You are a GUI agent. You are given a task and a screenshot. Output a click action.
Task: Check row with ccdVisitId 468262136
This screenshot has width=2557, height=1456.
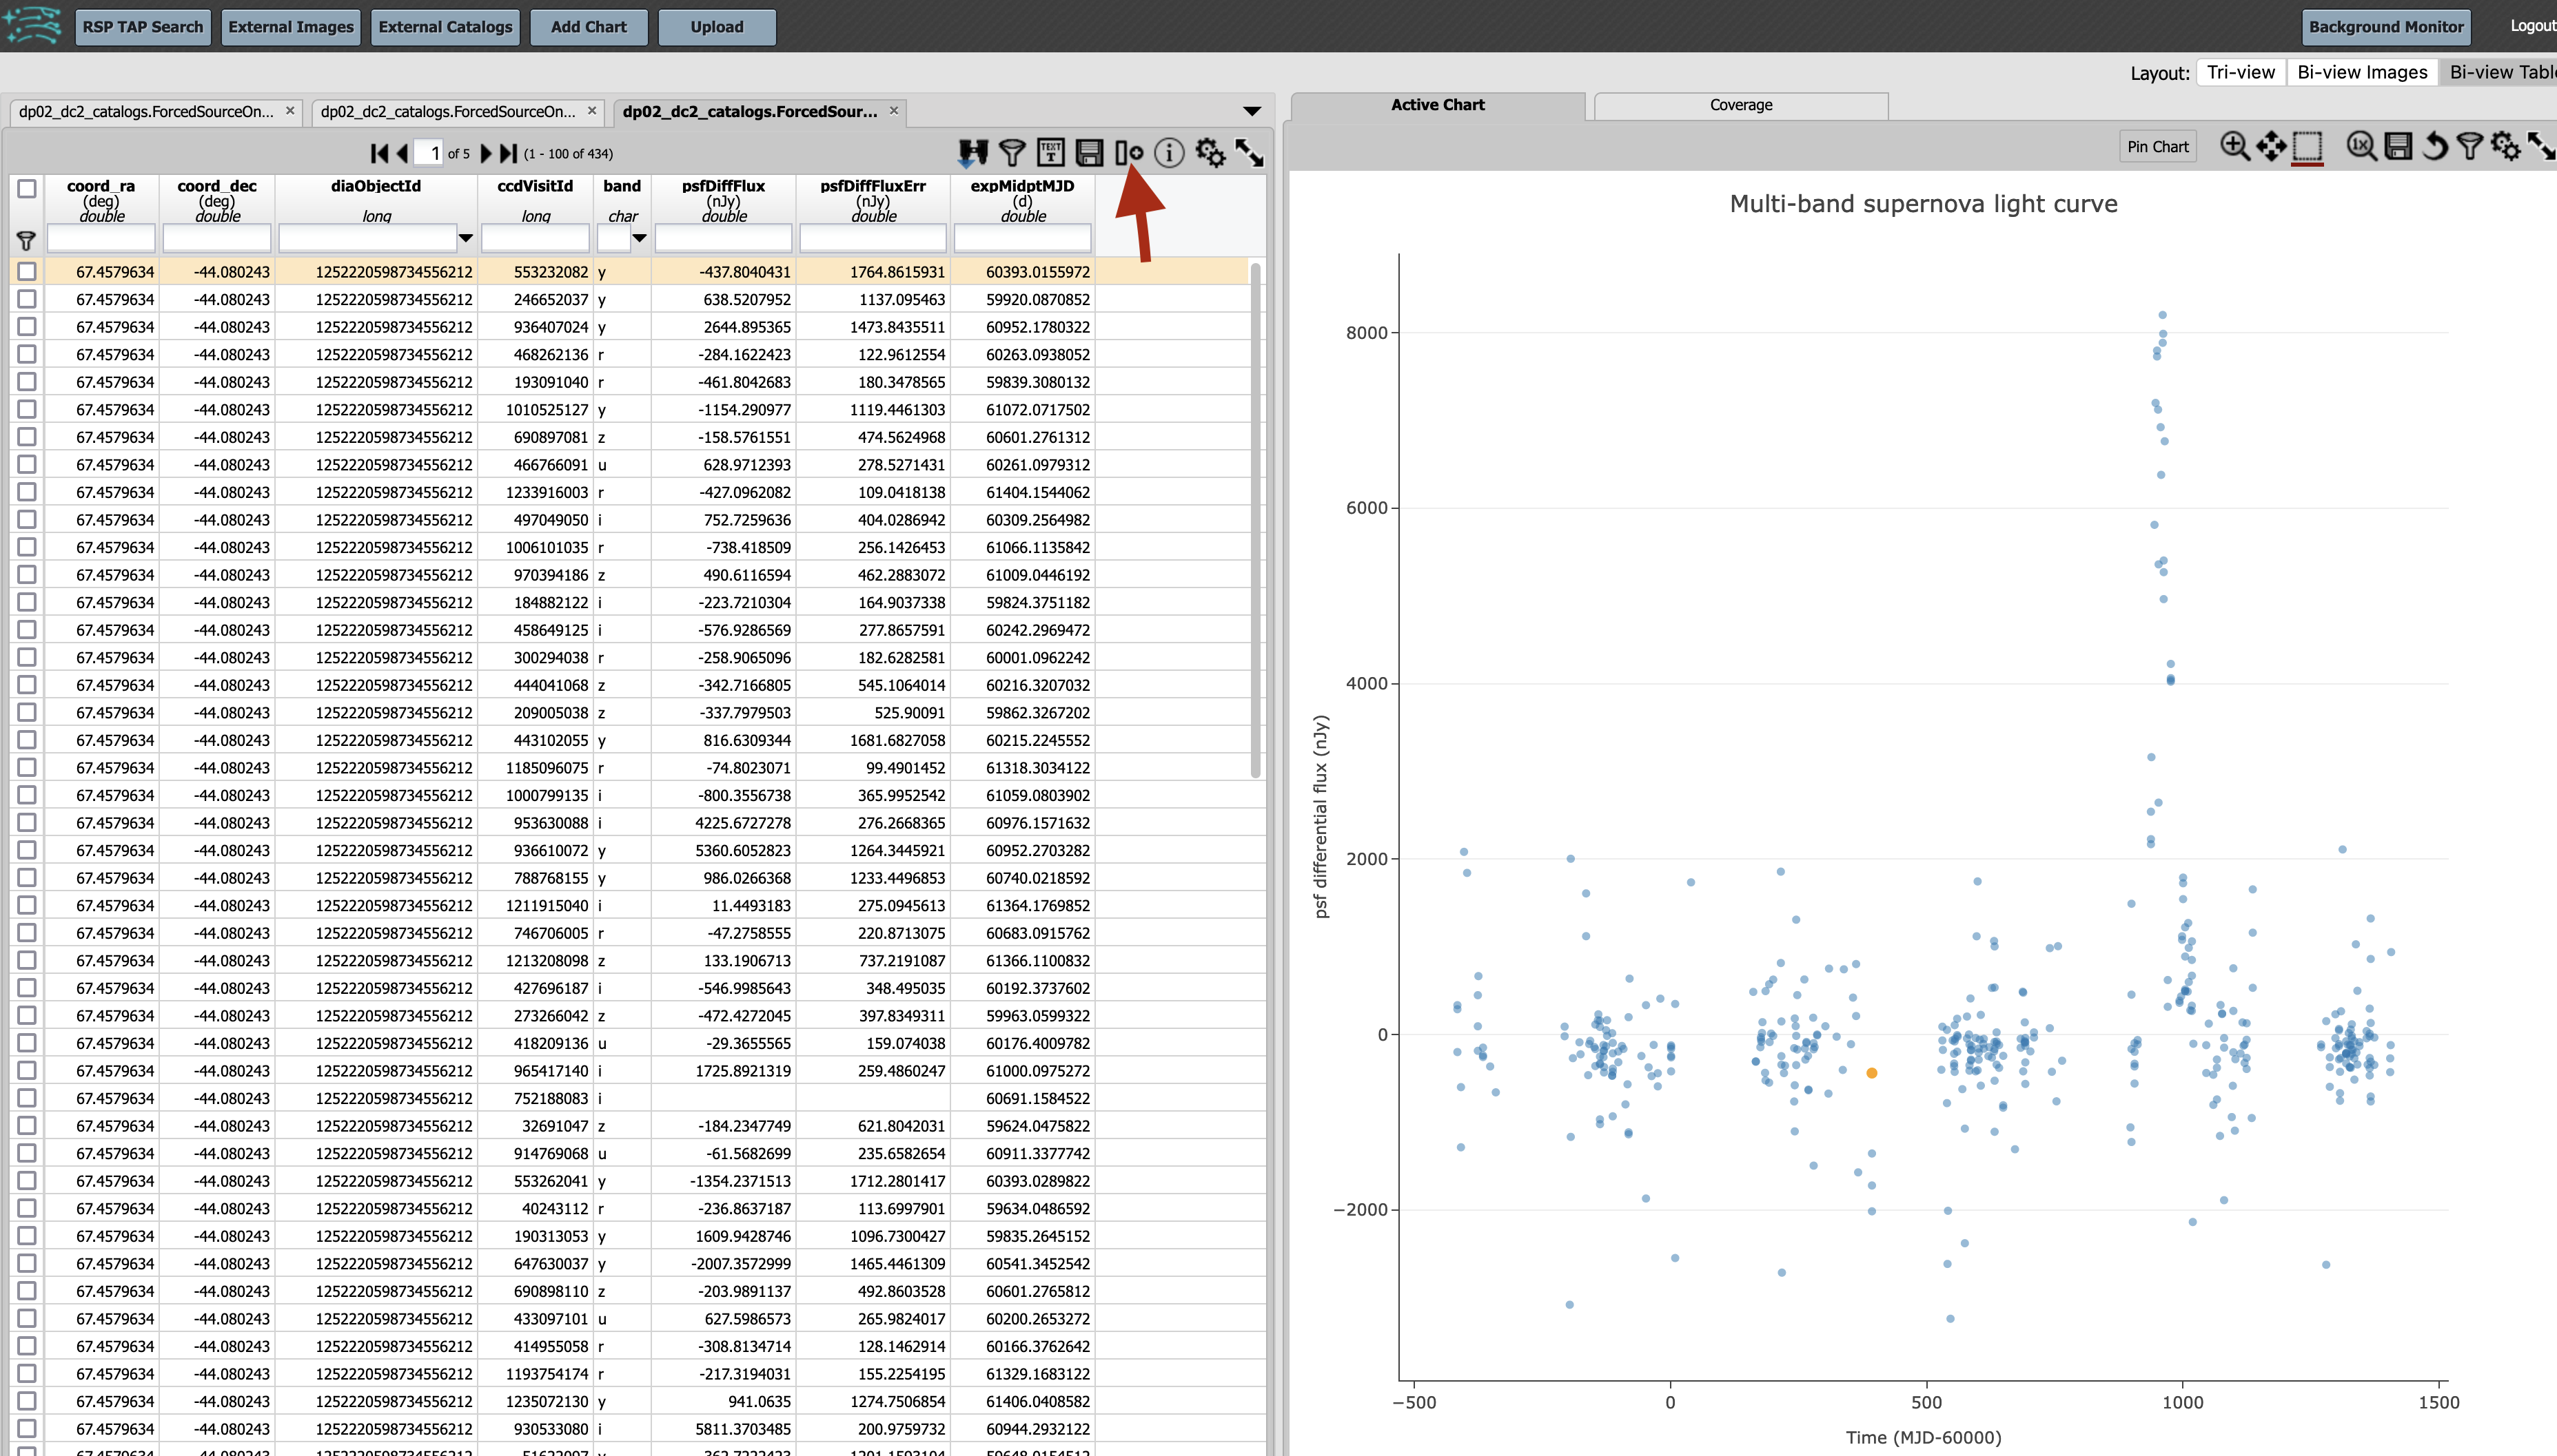(27, 354)
